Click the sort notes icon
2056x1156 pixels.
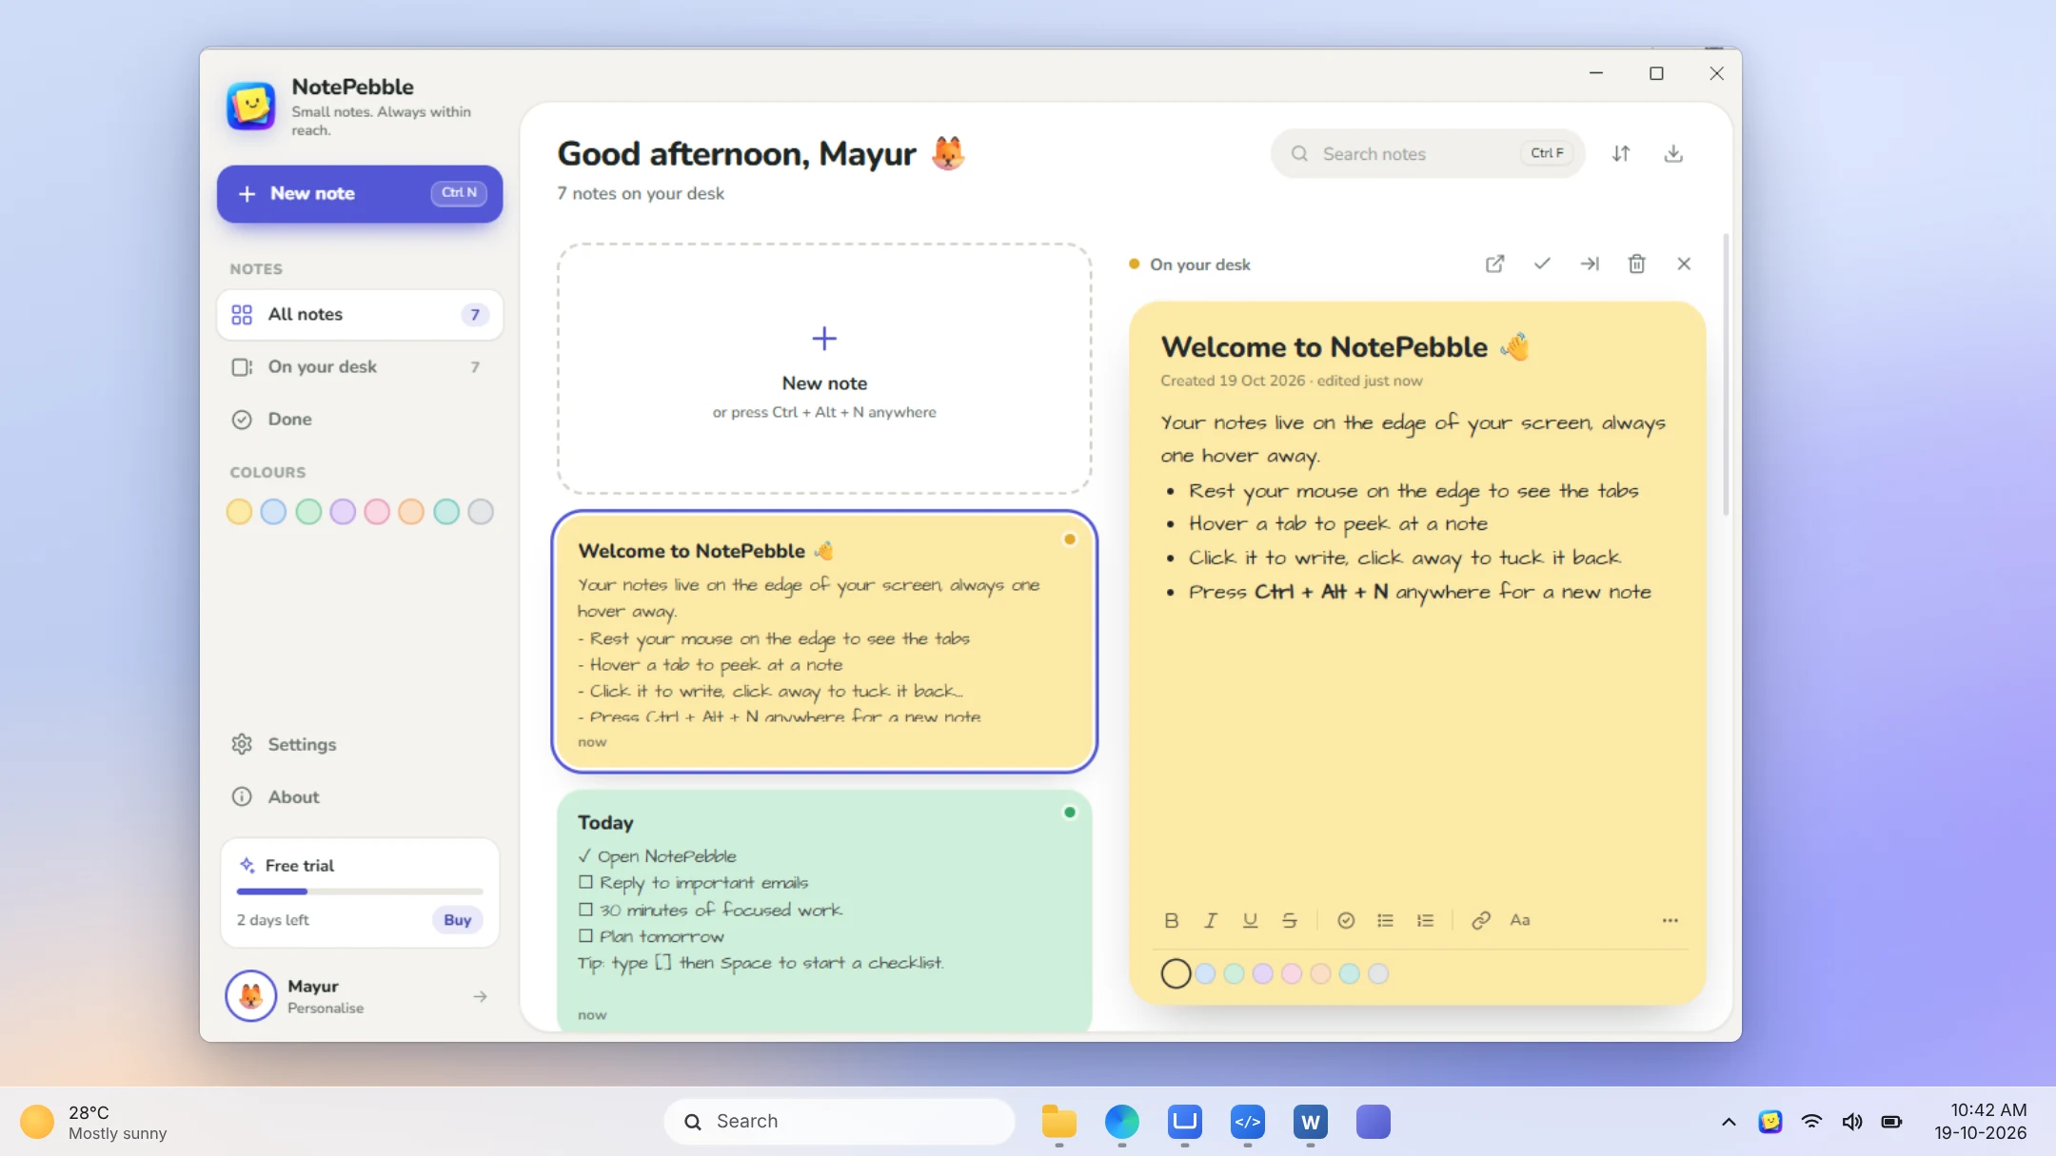[x=1621, y=153]
